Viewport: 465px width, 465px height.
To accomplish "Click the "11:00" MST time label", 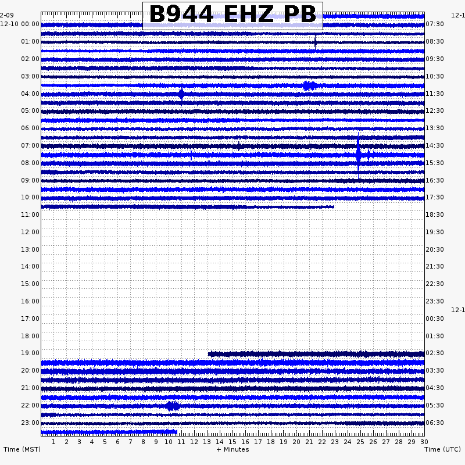I will (x=30, y=214).
